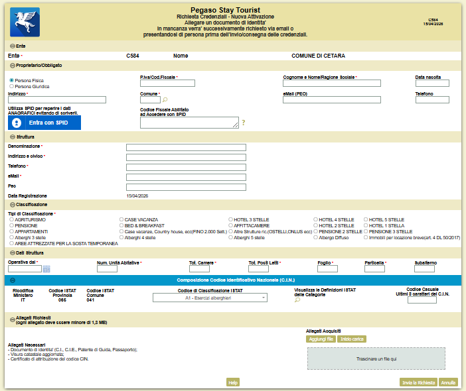The image size is (466, 391).
Task: Focus the Particella field
Action: coord(375,269)
